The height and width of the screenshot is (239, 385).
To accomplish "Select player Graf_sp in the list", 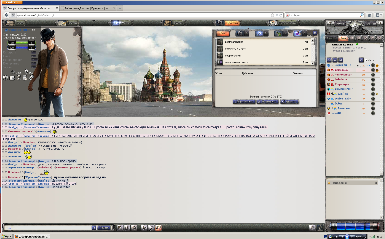I will (343, 94).
